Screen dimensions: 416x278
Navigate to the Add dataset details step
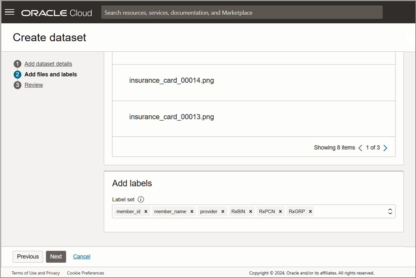click(48, 64)
